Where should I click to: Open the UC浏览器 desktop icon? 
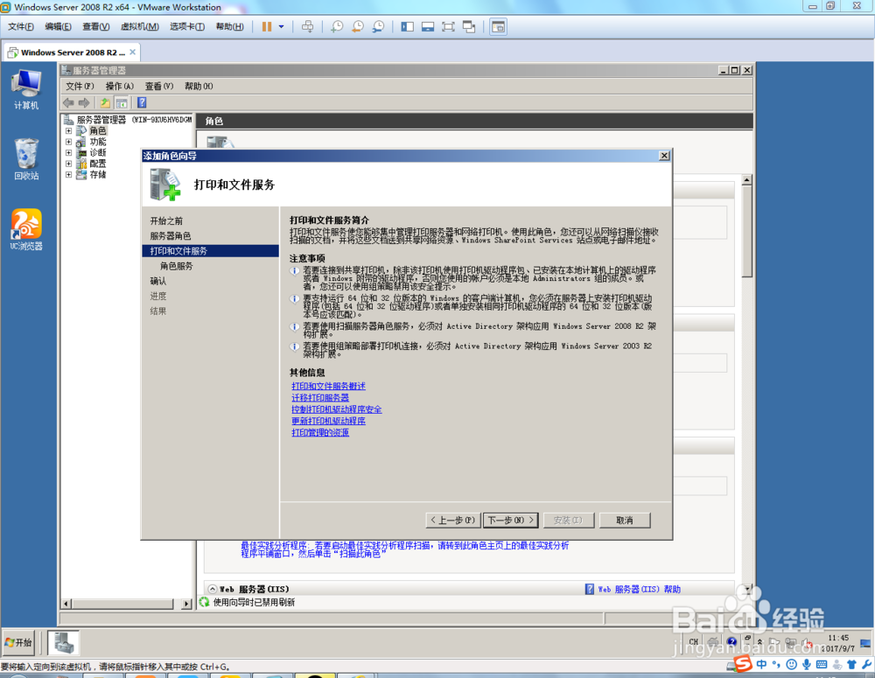click(x=26, y=229)
